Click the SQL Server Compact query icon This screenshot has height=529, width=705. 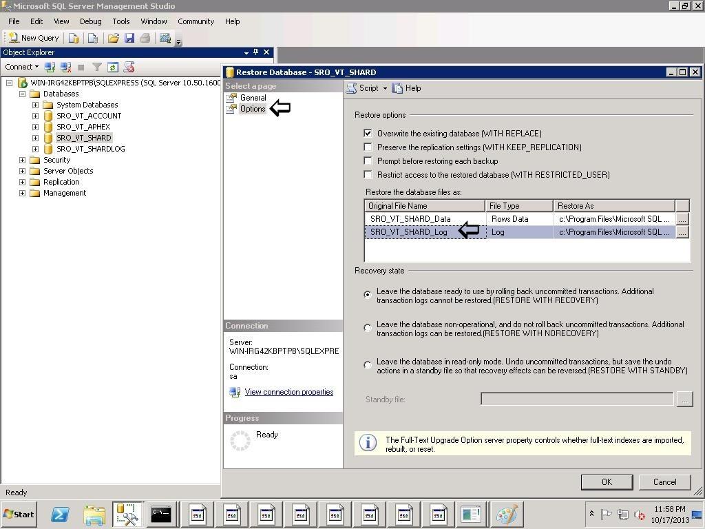coord(93,39)
